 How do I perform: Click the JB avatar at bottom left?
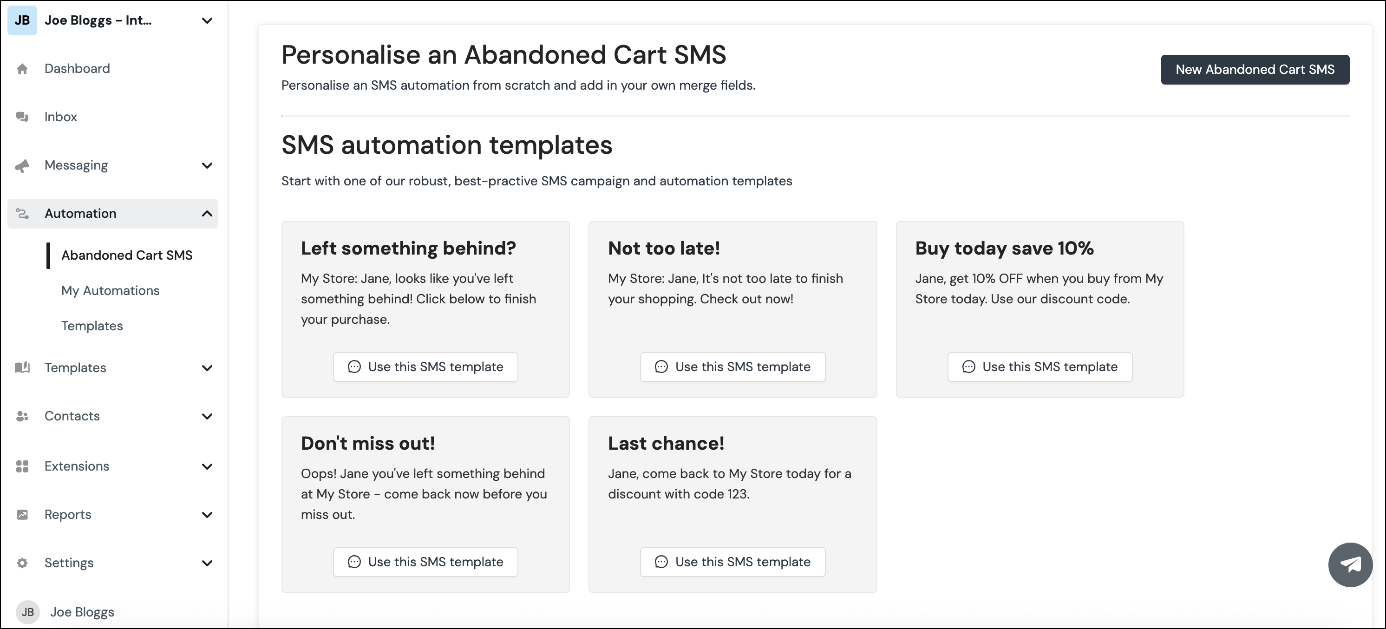click(28, 612)
